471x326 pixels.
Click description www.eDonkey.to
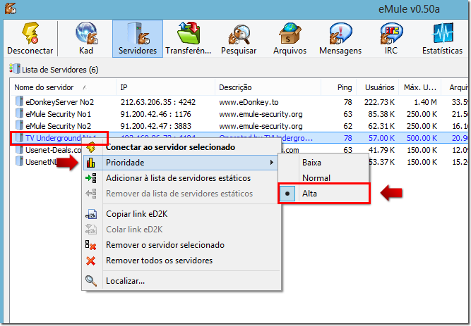(249, 102)
